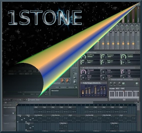This screenshot has height=133, width=142.
Task: Open the Saw Drop Low clip menu
Action: 34,115
